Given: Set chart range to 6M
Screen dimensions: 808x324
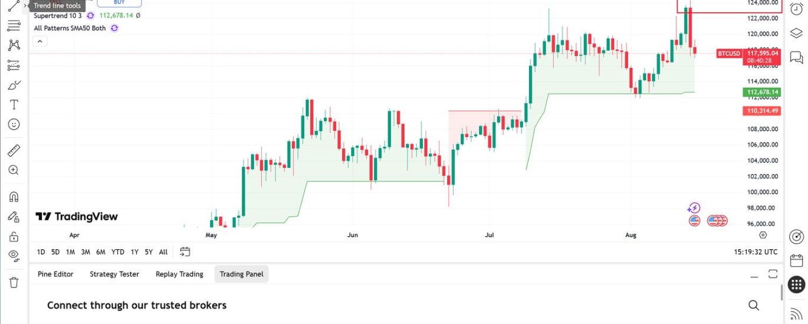Looking at the screenshot, I should point(101,252).
